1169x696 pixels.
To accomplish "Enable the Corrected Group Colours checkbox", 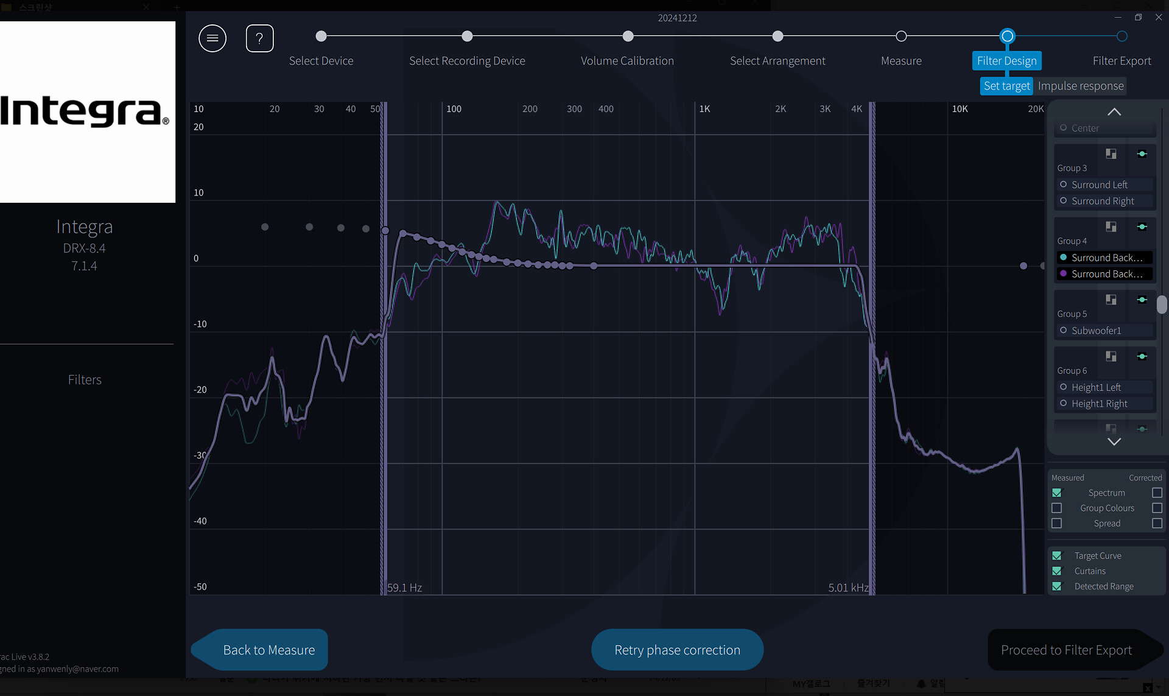I will (x=1157, y=508).
